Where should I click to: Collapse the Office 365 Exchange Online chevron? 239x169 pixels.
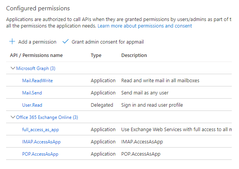coord(13,117)
